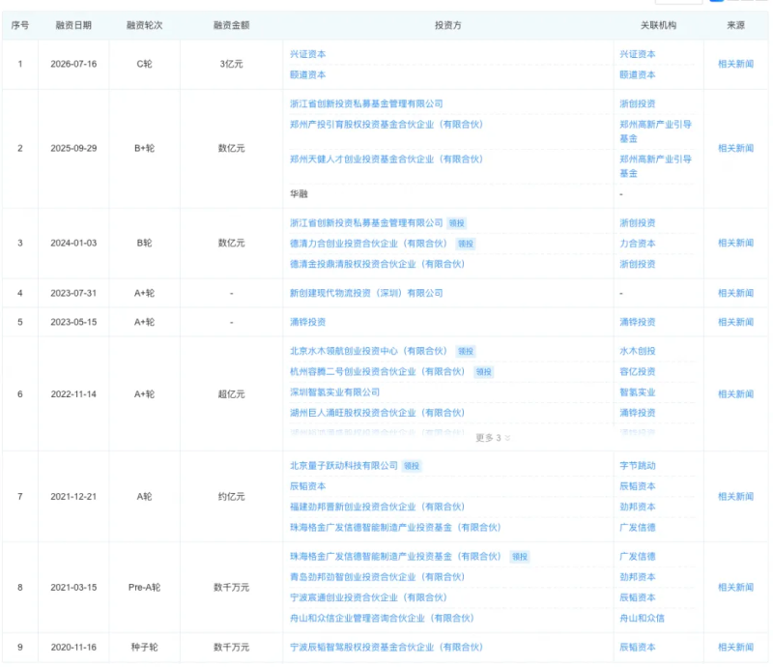This screenshot has width=773, height=667.
Task: Expand the 更多 3 investors list
Action: pos(493,438)
